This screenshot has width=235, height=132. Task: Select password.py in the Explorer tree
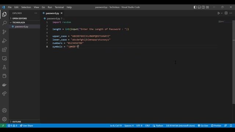click(25, 26)
